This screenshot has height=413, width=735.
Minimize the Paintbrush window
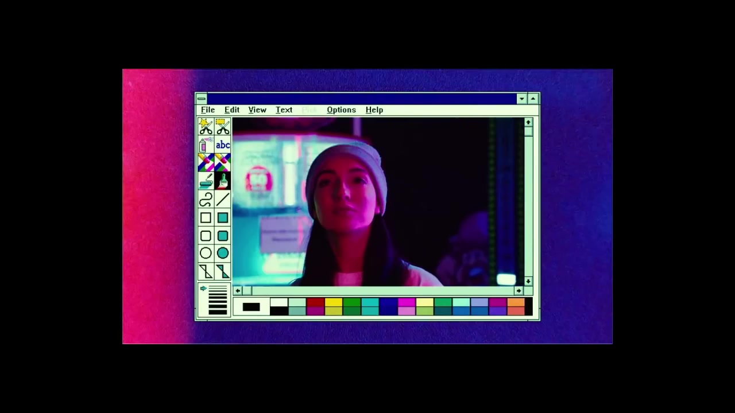point(522,99)
